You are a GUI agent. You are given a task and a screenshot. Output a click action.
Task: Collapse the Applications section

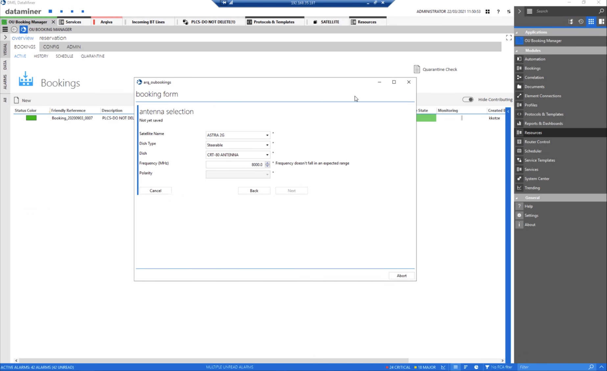517,32
